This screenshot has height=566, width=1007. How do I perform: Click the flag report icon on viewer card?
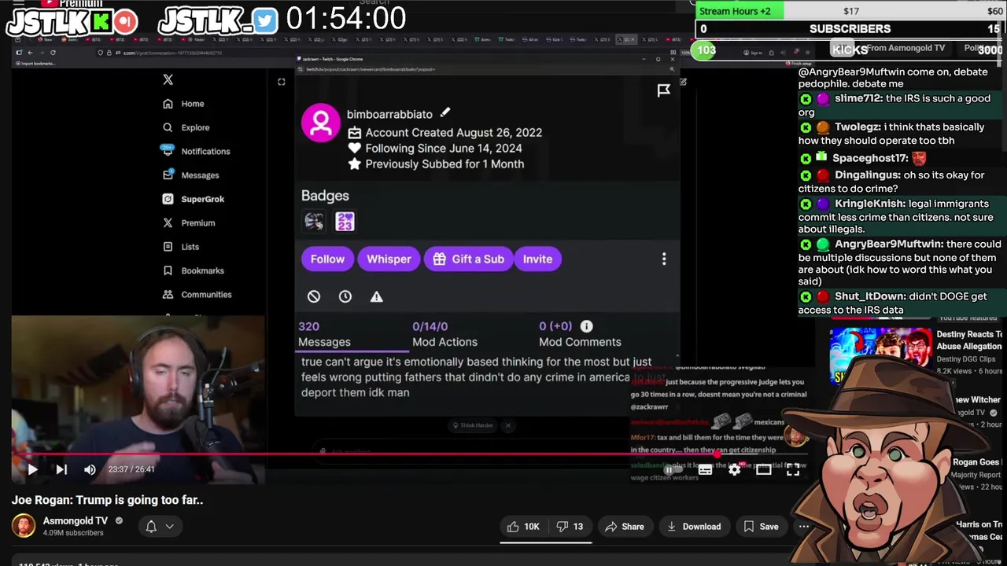pyautogui.click(x=663, y=90)
